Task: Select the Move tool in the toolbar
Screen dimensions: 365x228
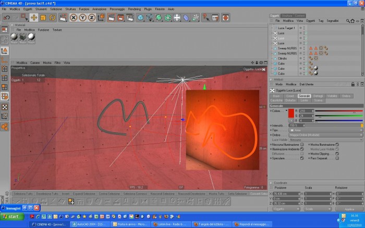Action: point(34,18)
